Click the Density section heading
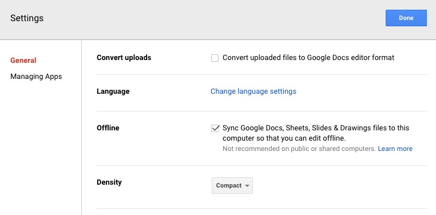This screenshot has width=436, height=215. 109,182
